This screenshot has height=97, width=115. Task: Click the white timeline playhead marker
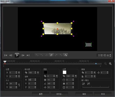point(5,62)
